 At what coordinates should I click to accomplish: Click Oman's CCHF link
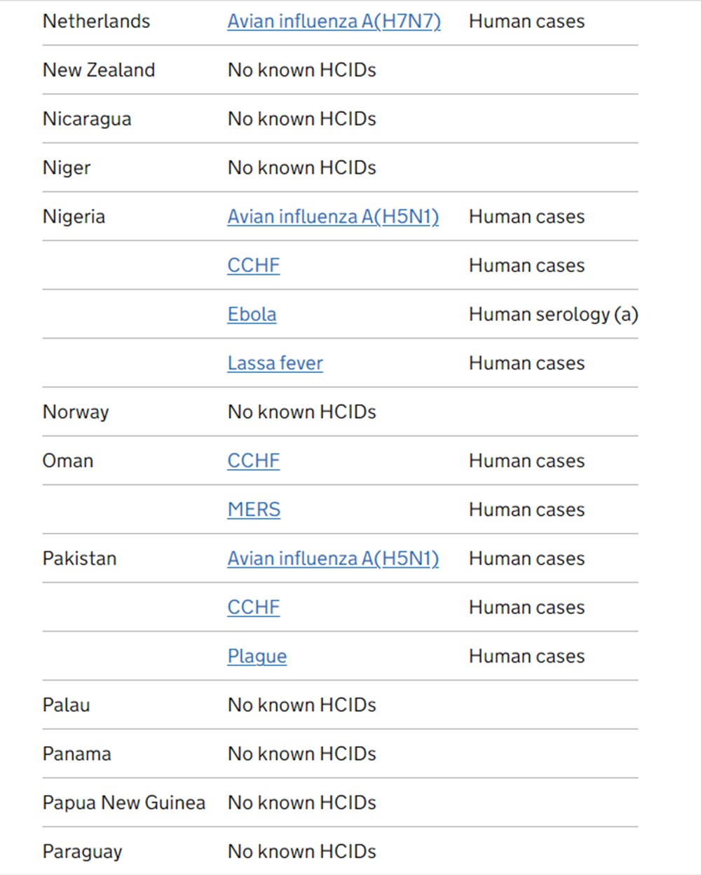click(253, 461)
